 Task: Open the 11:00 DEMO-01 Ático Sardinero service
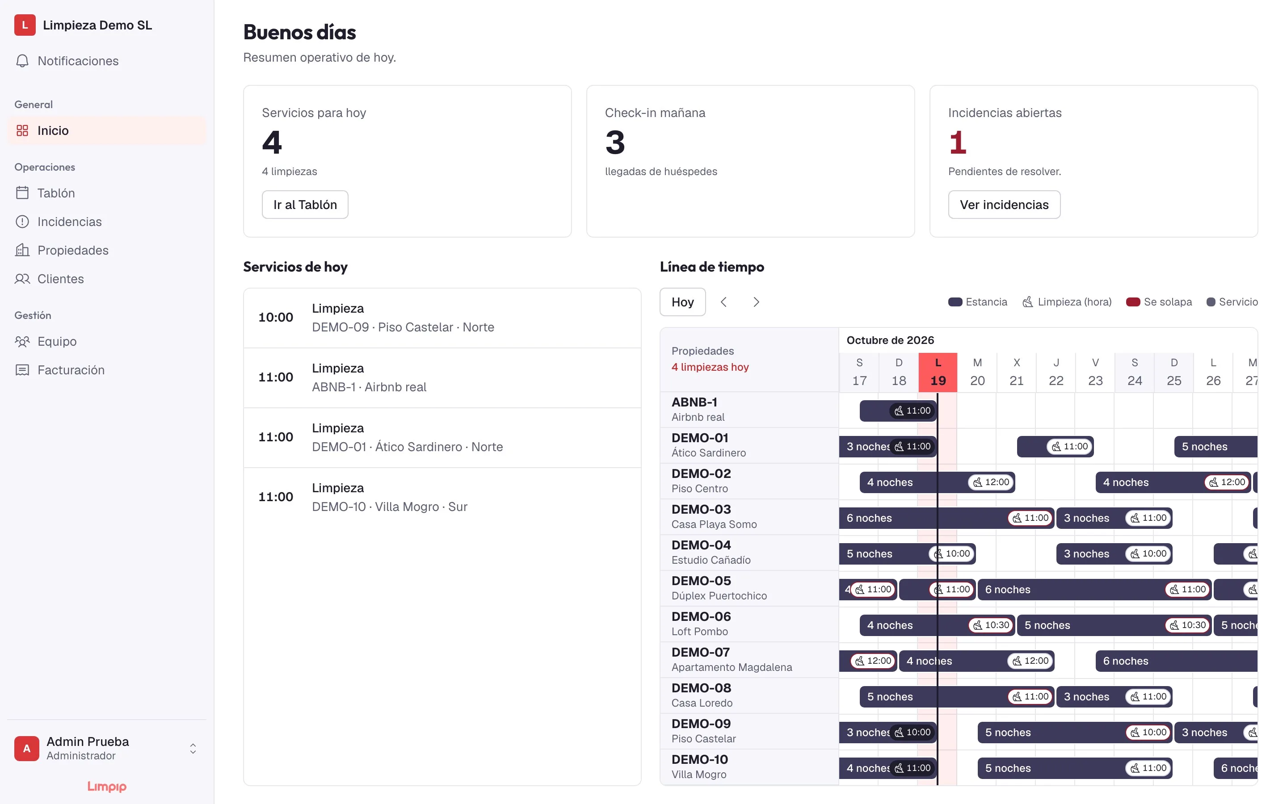click(x=442, y=438)
